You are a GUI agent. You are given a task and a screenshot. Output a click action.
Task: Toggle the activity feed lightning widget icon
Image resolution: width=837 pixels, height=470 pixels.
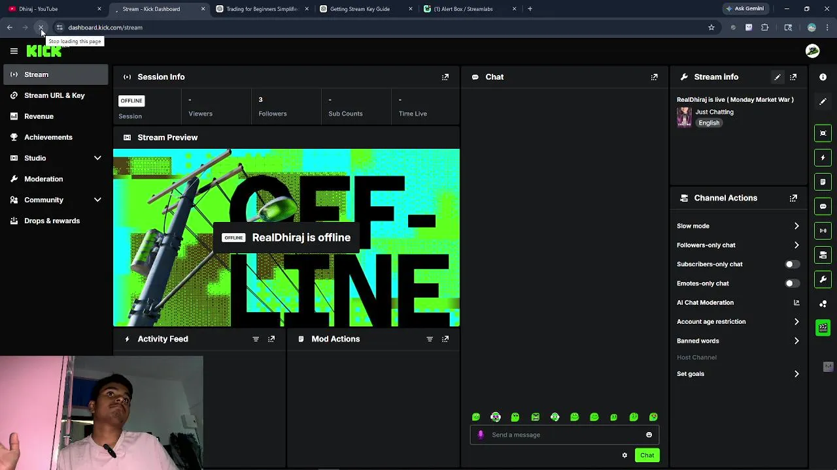pos(823,157)
